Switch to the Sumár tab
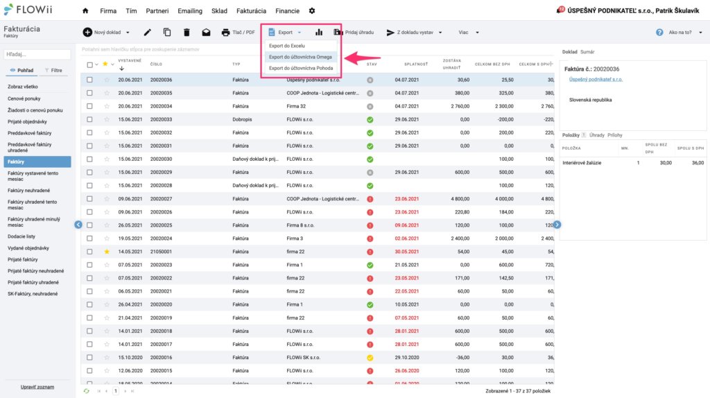This screenshot has height=398, width=710. coord(587,52)
